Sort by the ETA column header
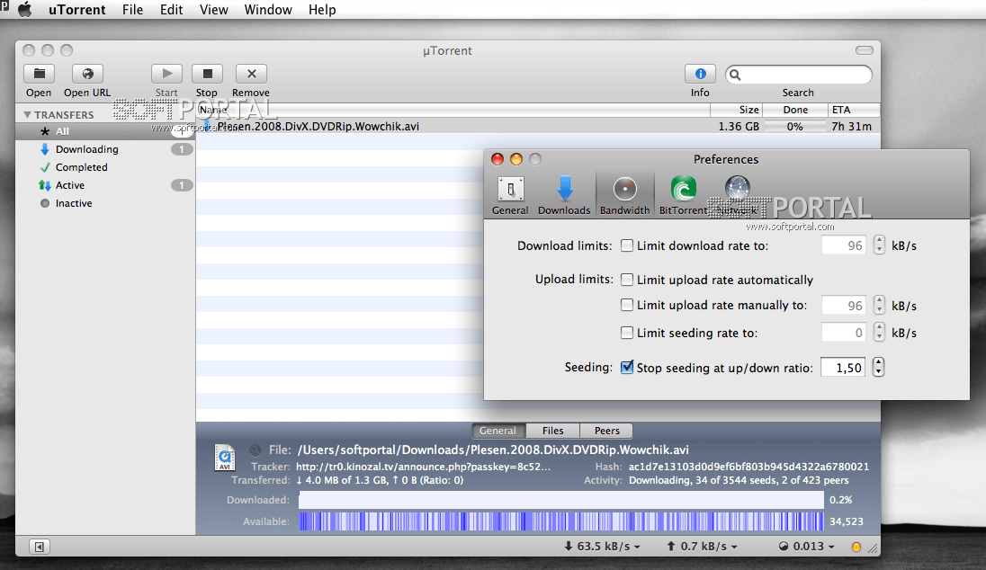986x570 pixels. (x=854, y=110)
